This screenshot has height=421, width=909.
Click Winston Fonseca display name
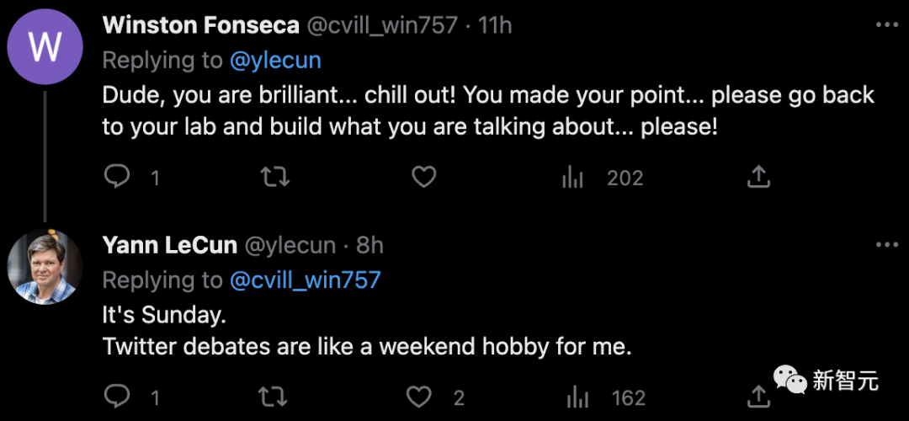(200, 25)
